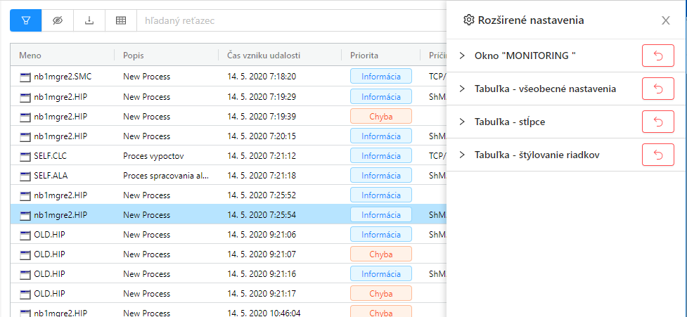Reset Okno "MONITORING" settings with undo icon
Viewport: 687px width, 317px height.
657,56
